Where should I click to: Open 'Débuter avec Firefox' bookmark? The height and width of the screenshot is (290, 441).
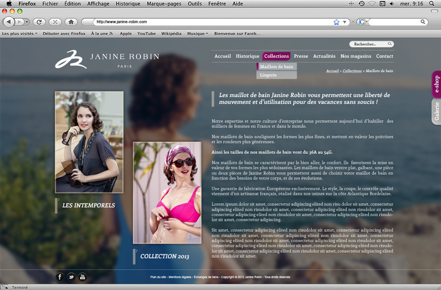[64, 33]
